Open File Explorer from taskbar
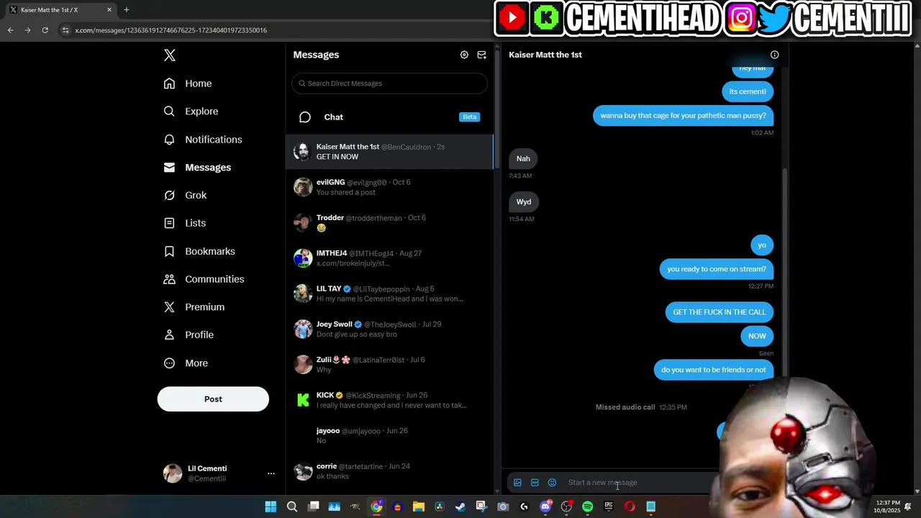This screenshot has width=921, height=518. pos(419,507)
